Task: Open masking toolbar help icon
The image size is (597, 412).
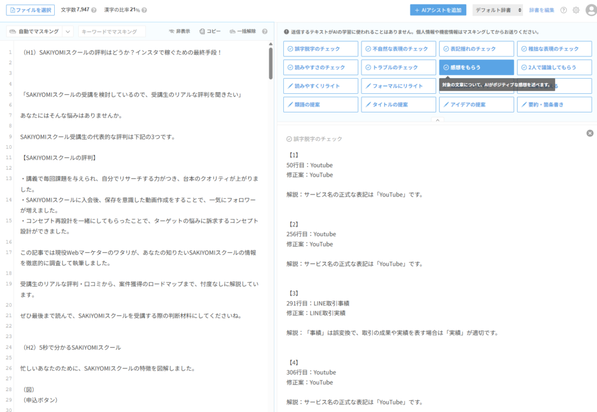Action: click(265, 31)
